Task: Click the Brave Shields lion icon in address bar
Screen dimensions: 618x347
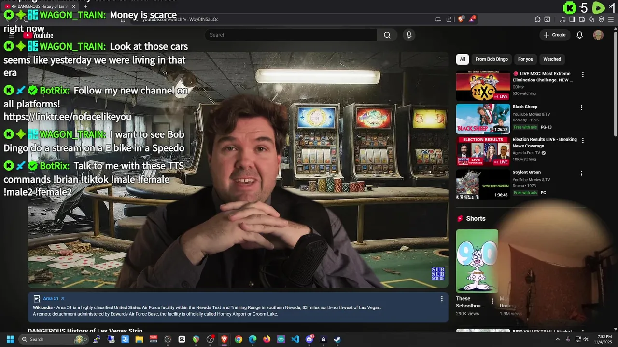Action: 461,19
